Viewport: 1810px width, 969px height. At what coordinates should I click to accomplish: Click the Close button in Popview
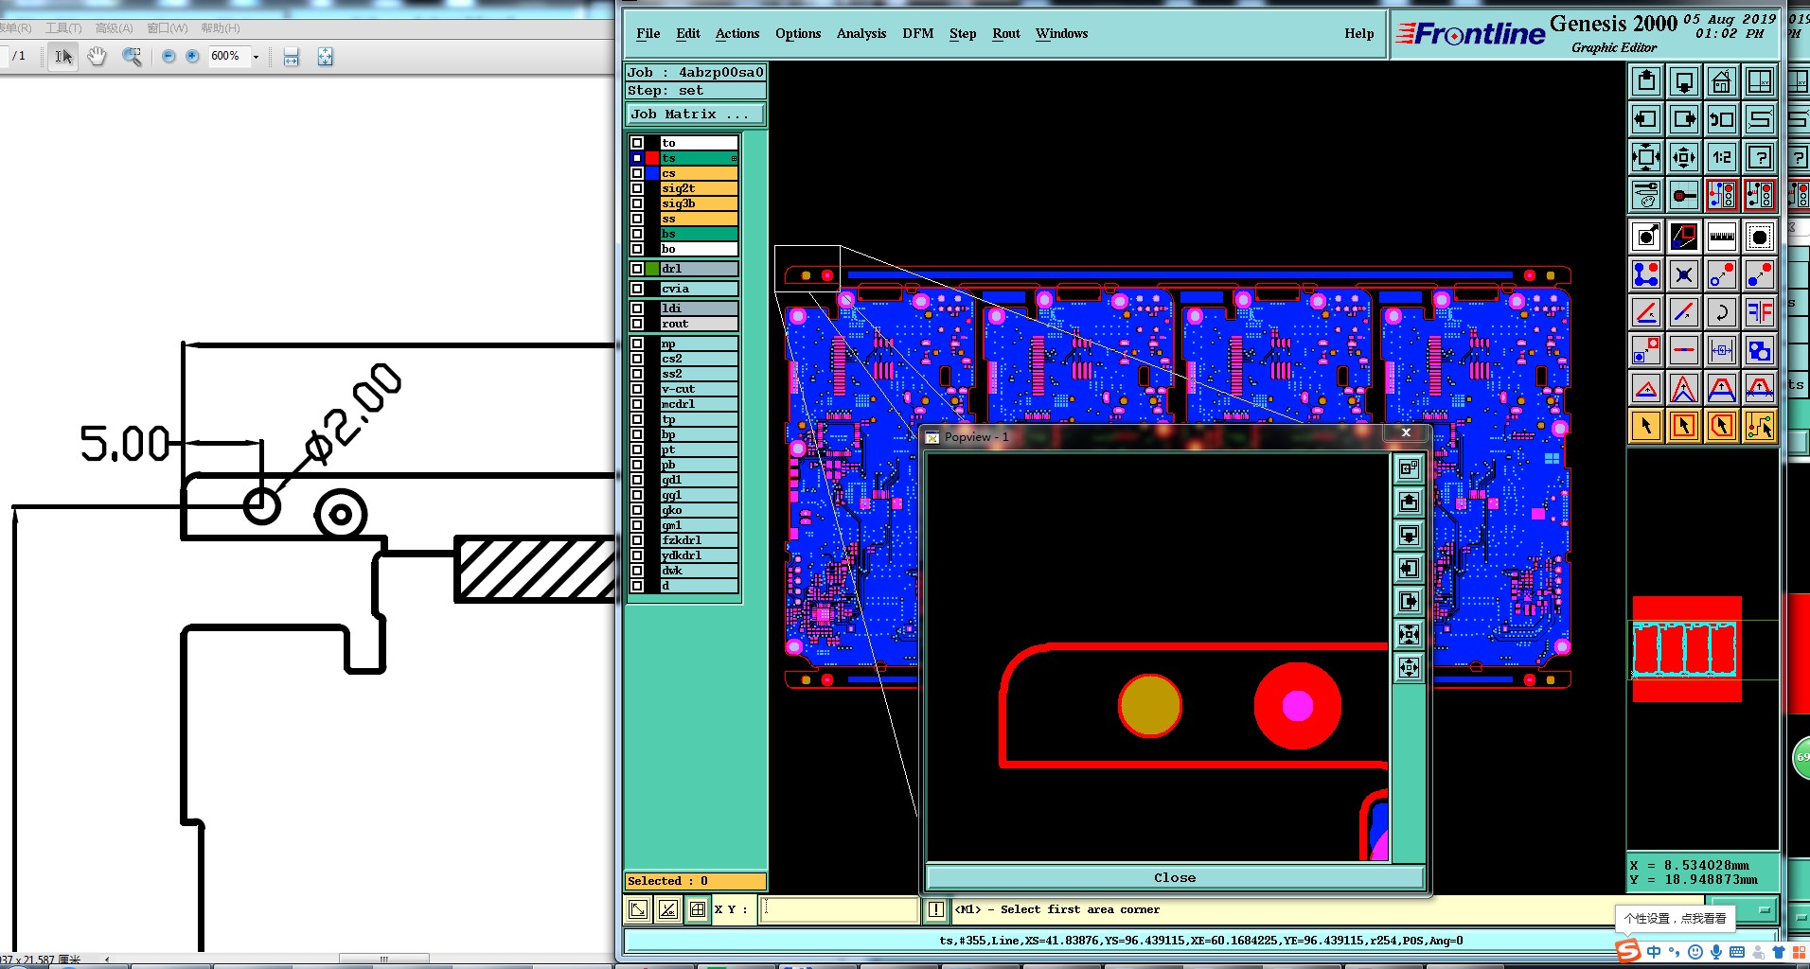coord(1175,878)
